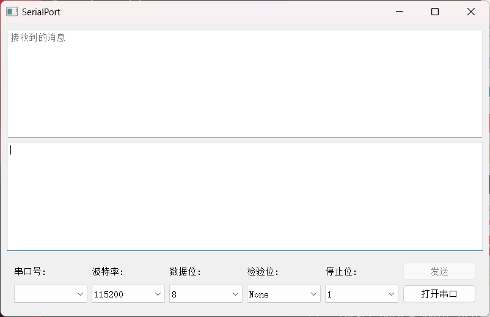This screenshot has width=490, height=317.
Task: Open the 停止位 dropdown showing 1
Action: pyautogui.click(x=362, y=294)
